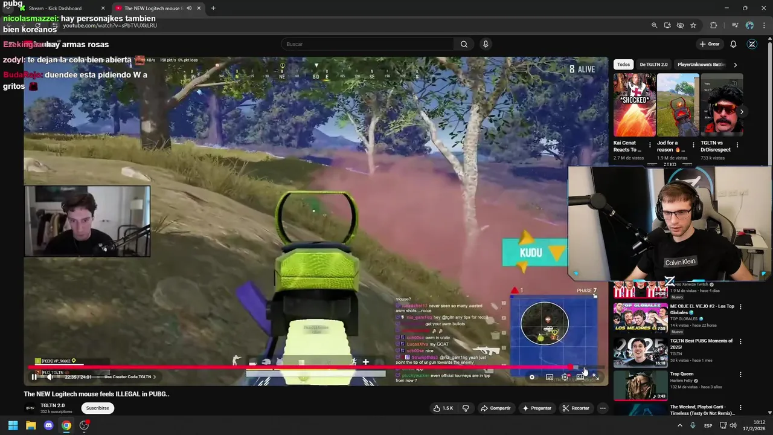Select the PlayerUnknown's Battlegrounds chip
773x435 pixels.
(x=701, y=65)
